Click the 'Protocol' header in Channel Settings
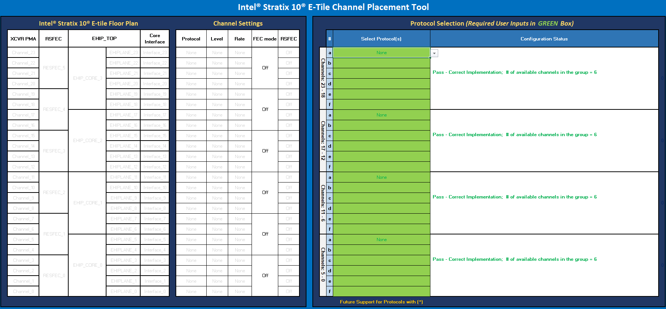Image resolution: width=666 pixels, height=309 pixels. (191, 39)
